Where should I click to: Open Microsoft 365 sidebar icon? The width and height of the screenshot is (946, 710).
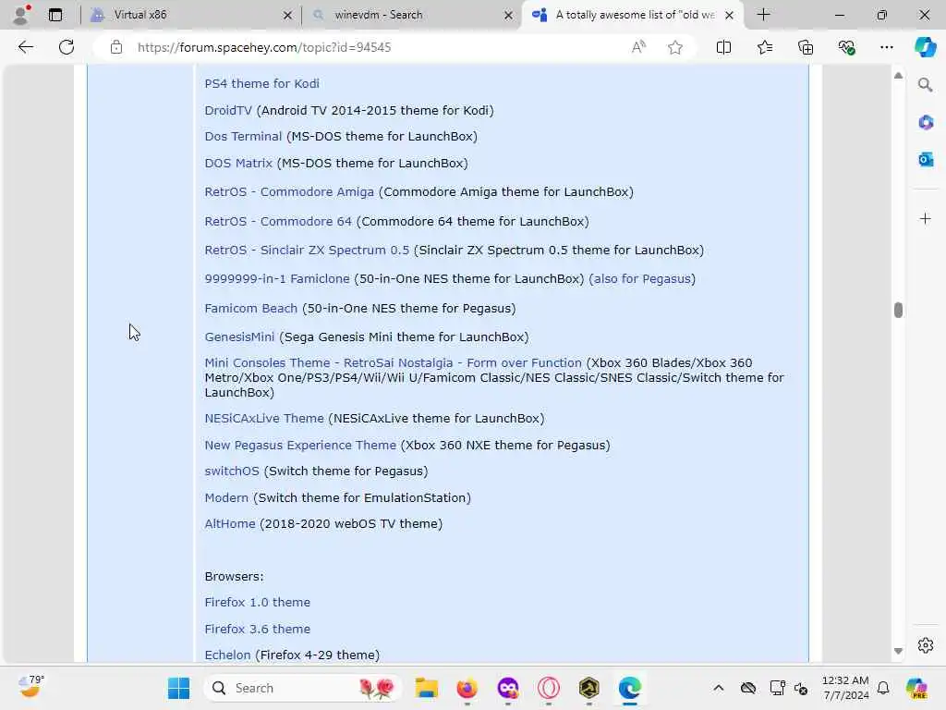point(925,122)
